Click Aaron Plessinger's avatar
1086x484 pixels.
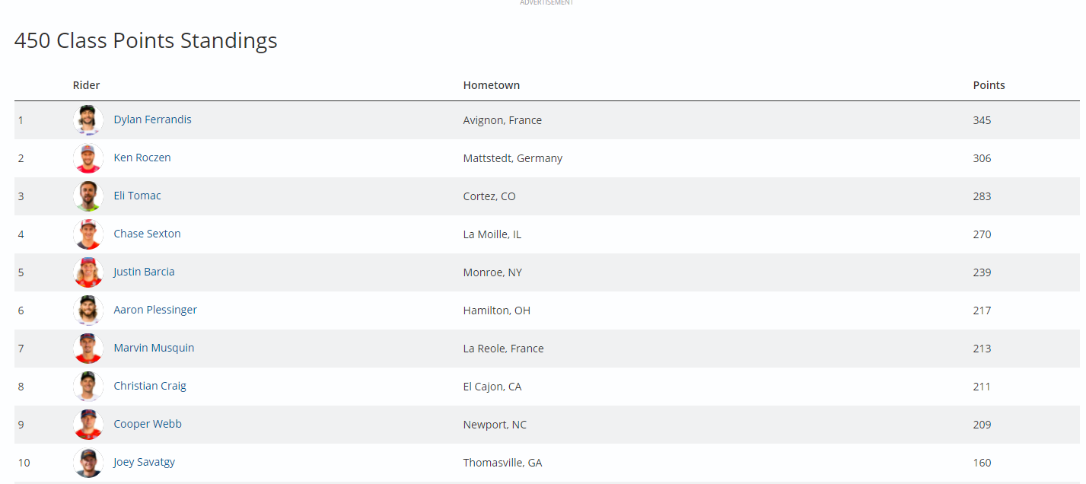pos(88,310)
